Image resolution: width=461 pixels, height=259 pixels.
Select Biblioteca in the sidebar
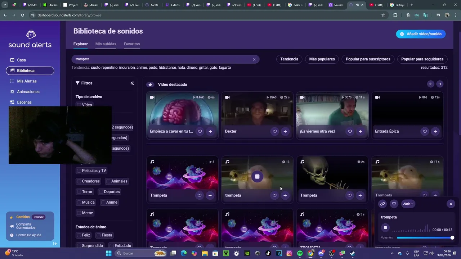tap(30, 71)
